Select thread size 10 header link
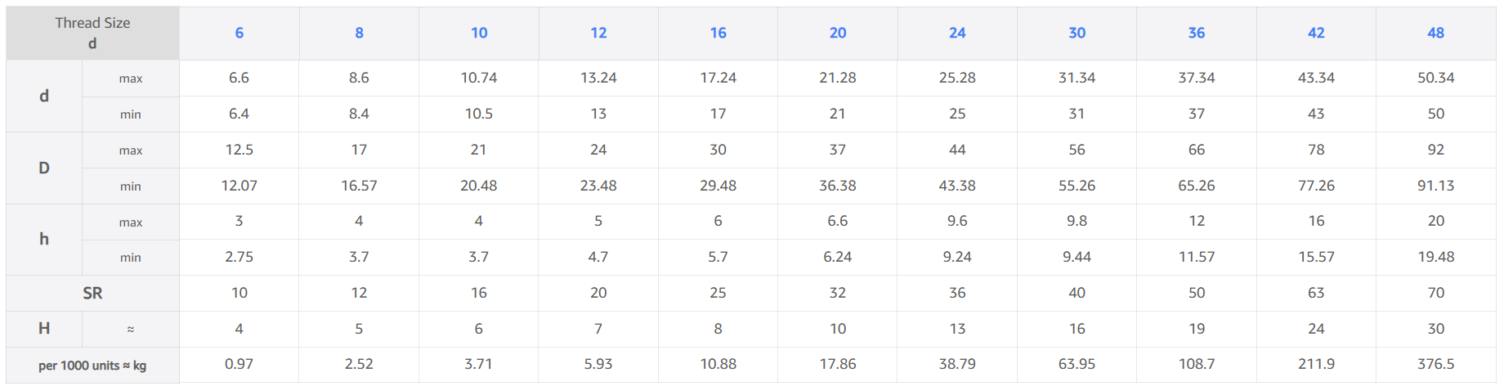This screenshot has width=1504, height=386. point(479,33)
